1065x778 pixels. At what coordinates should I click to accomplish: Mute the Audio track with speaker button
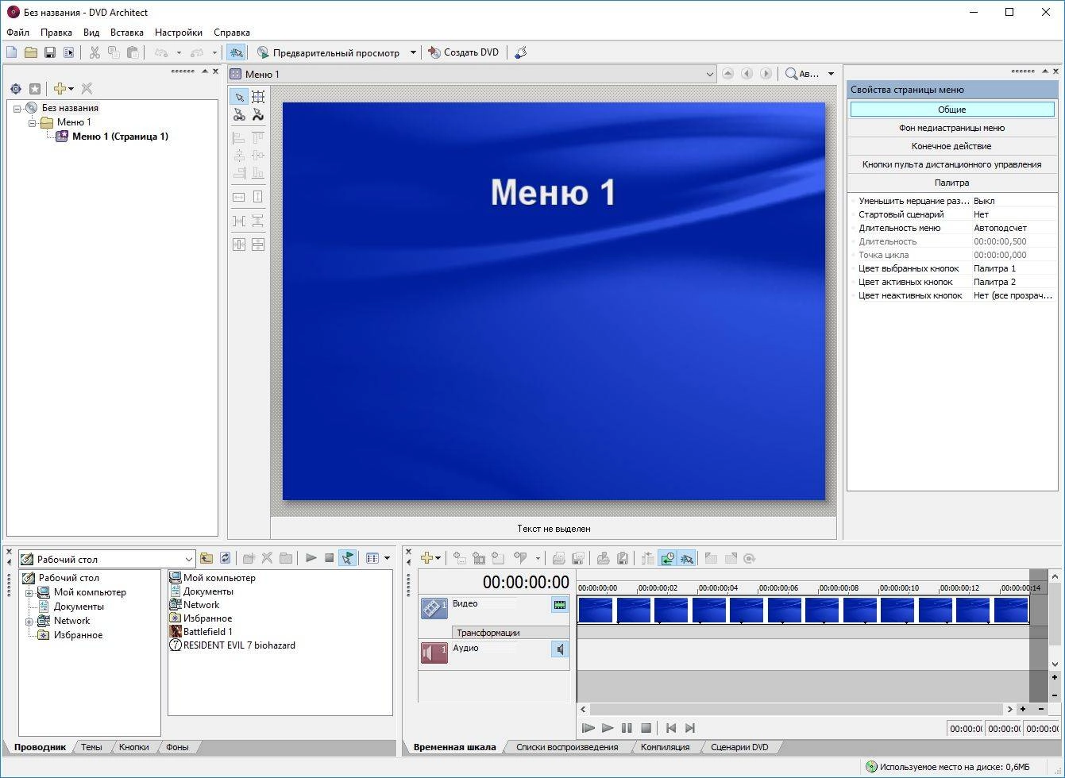(560, 649)
